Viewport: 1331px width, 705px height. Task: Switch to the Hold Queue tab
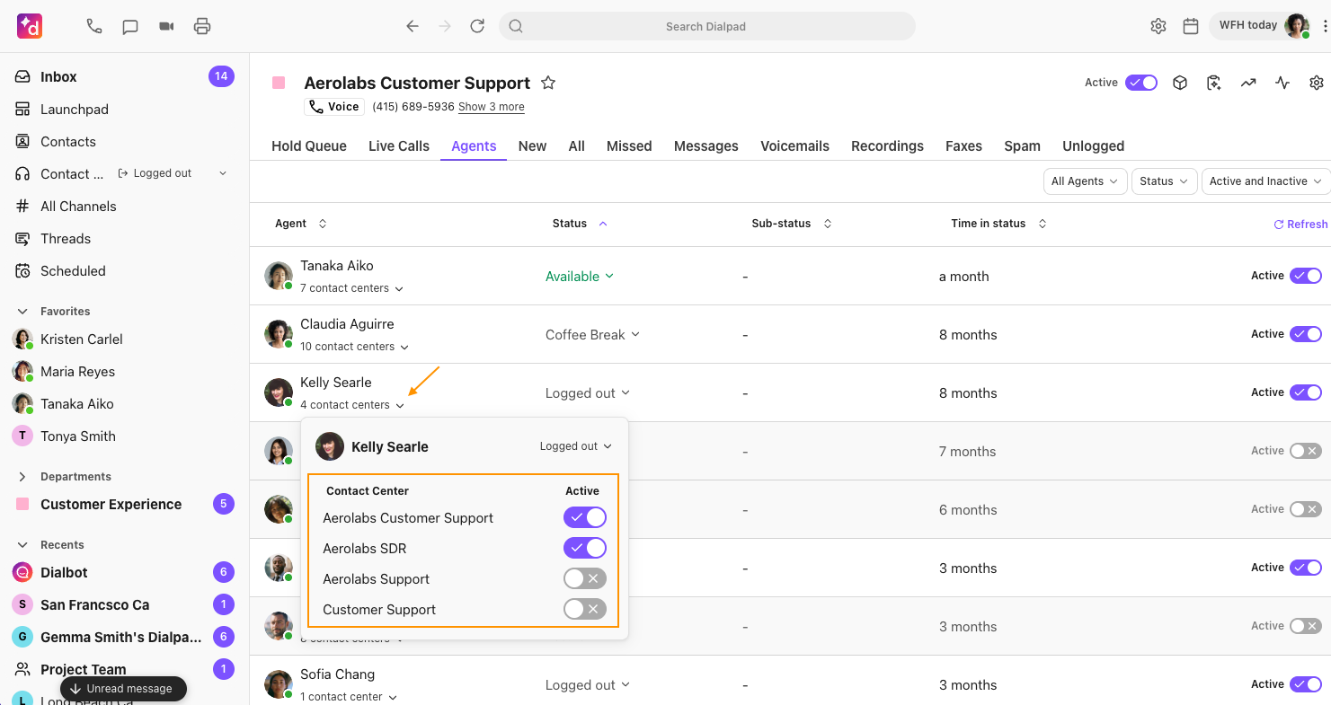click(x=309, y=145)
